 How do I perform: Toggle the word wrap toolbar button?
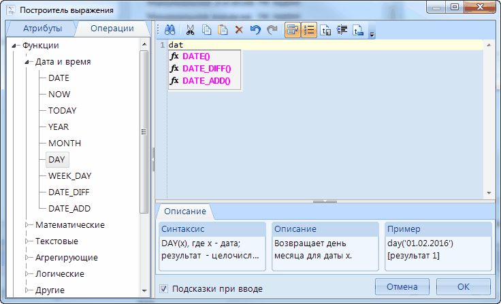(x=293, y=29)
